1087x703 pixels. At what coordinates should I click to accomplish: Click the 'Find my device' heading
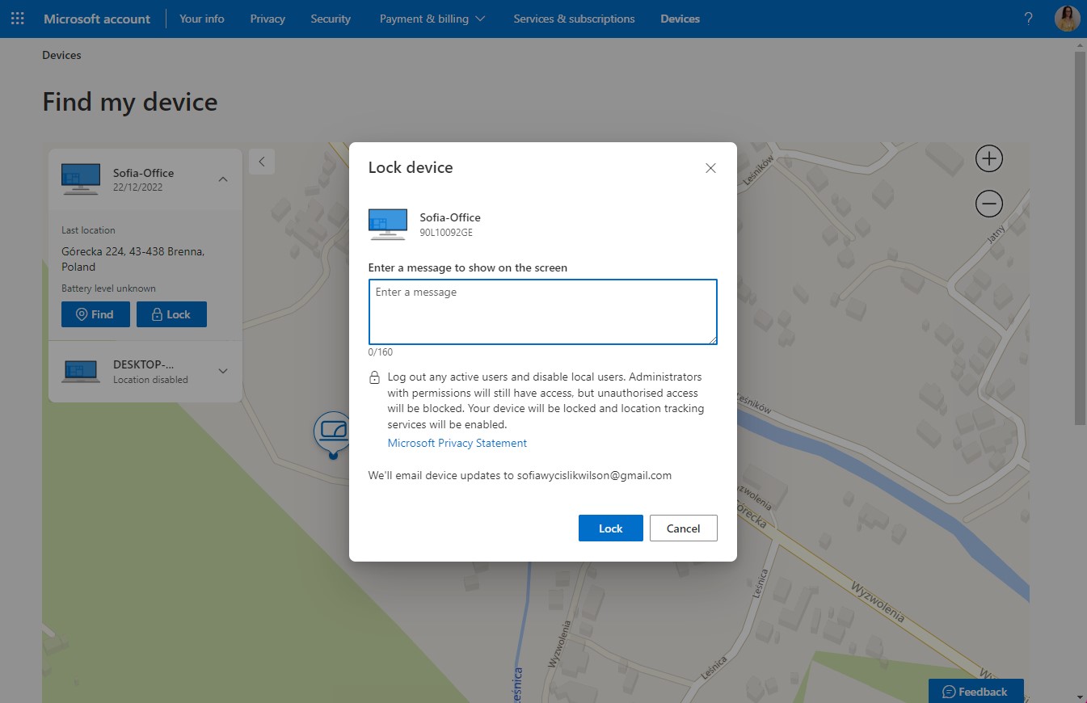click(130, 102)
